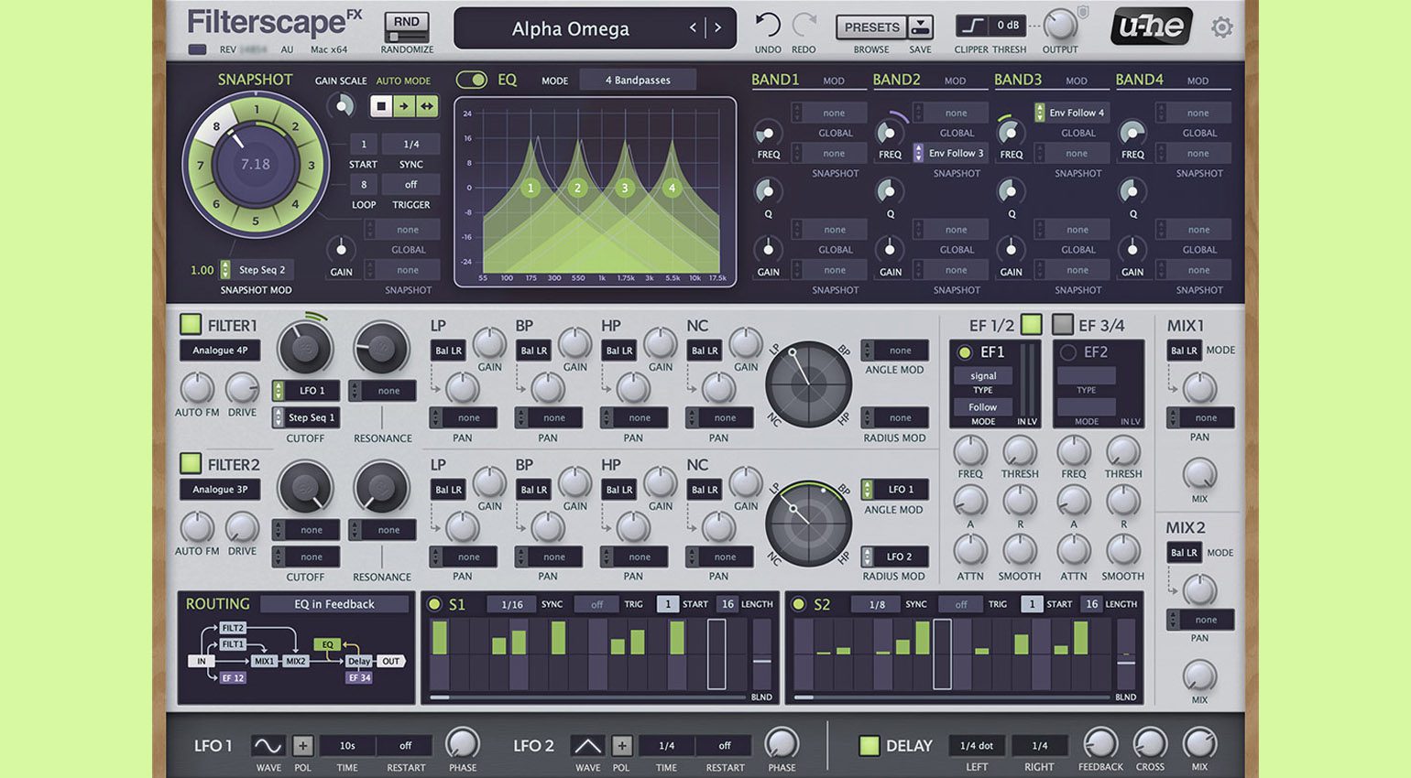Viewport: 1411px width, 778px height.
Task: Click the EQ block in routing diagram
Action: 327,644
